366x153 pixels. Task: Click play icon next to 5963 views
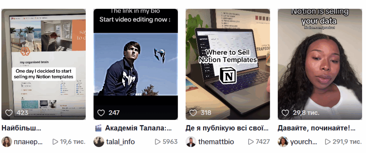[158, 142]
